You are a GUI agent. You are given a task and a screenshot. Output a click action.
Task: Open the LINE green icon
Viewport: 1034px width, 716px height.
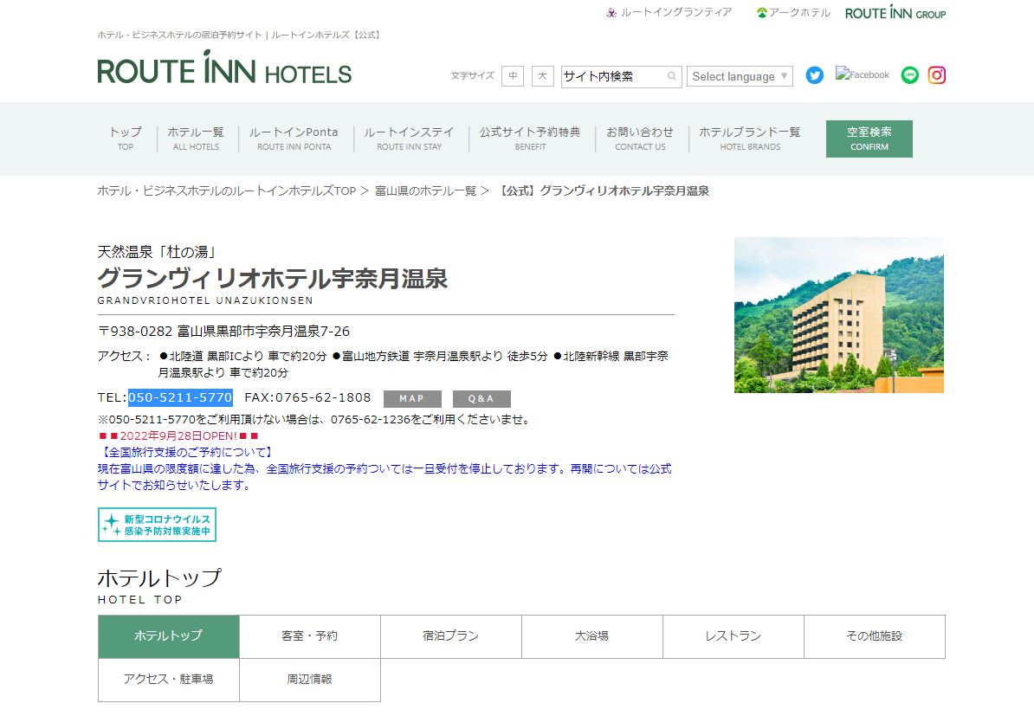coord(910,75)
